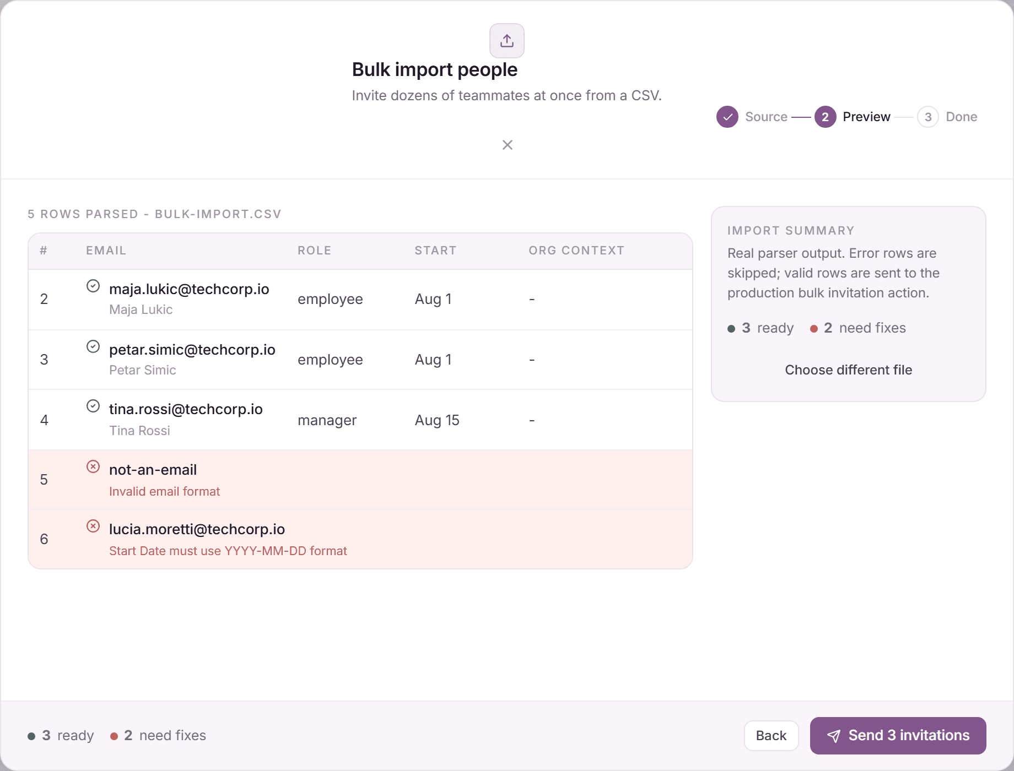1014x771 pixels.
Task: Click the Bulk import people title
Action: point(434,70)
